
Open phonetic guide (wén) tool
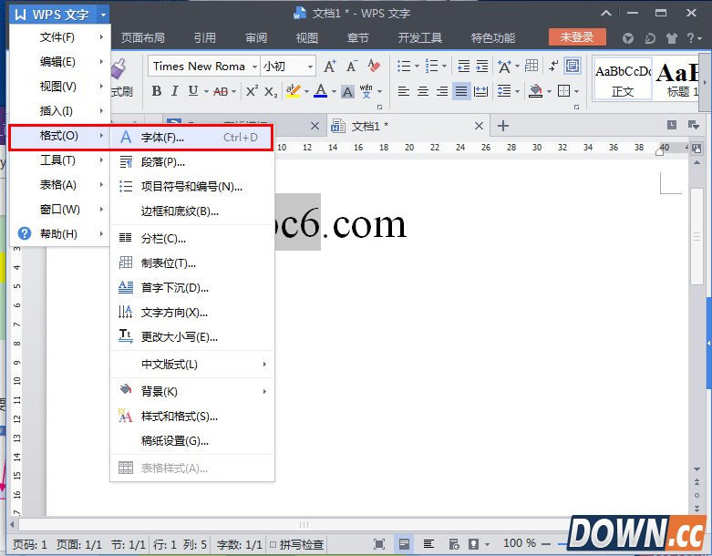(x=366, y=91)
